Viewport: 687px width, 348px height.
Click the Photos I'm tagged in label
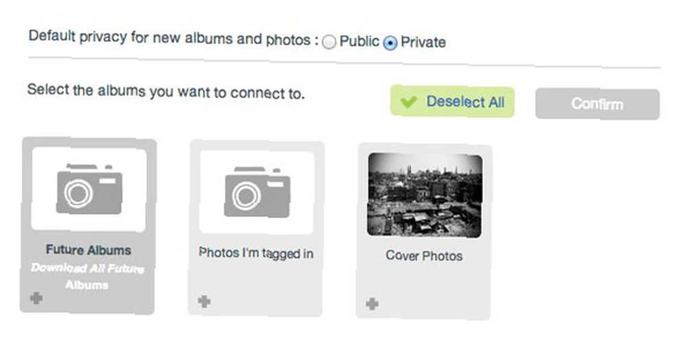(x=256, y=253)
